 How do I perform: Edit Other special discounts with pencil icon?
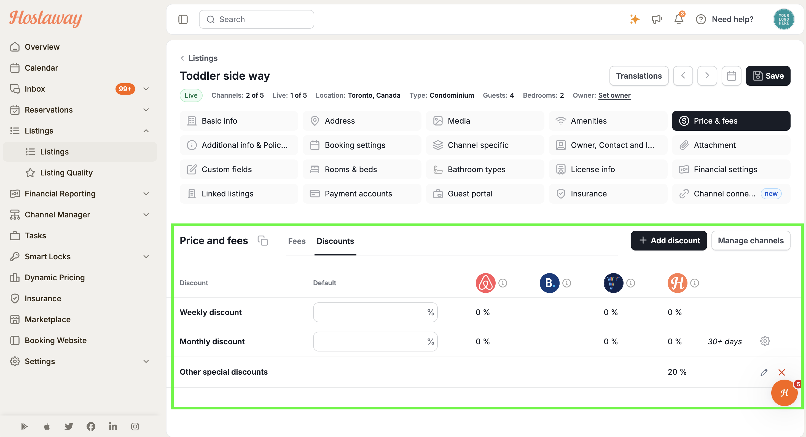point(764,372)
